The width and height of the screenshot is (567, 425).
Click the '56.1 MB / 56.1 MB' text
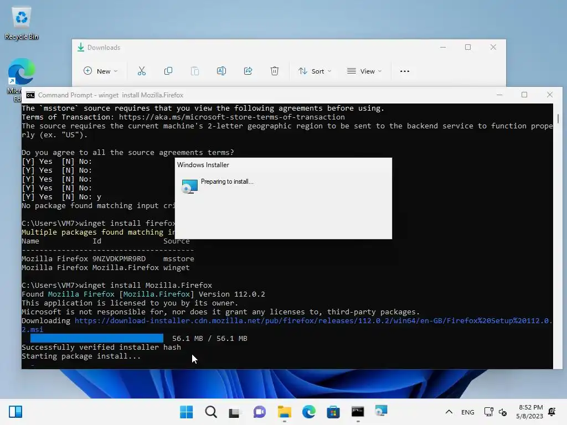[x=210, y=338]
